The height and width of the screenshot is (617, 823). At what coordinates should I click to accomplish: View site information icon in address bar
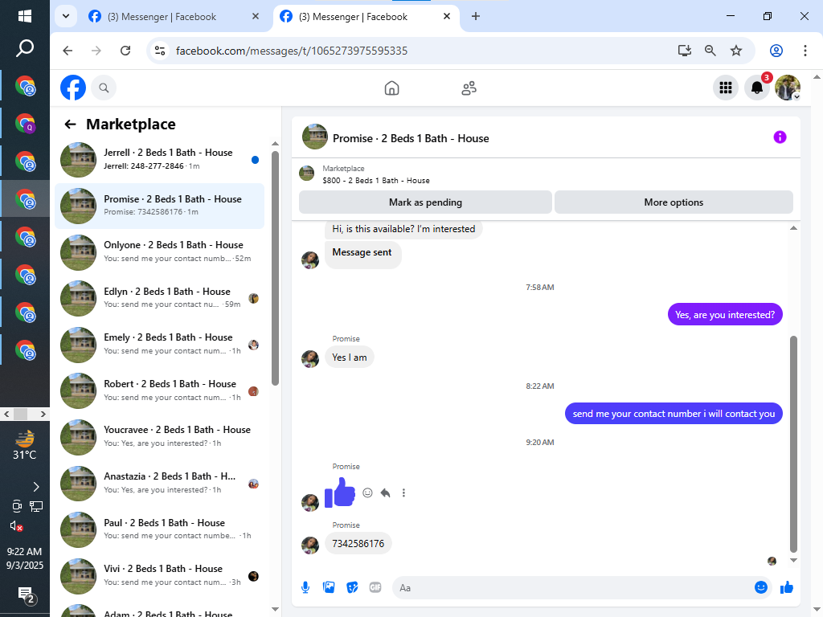point(160,51)
